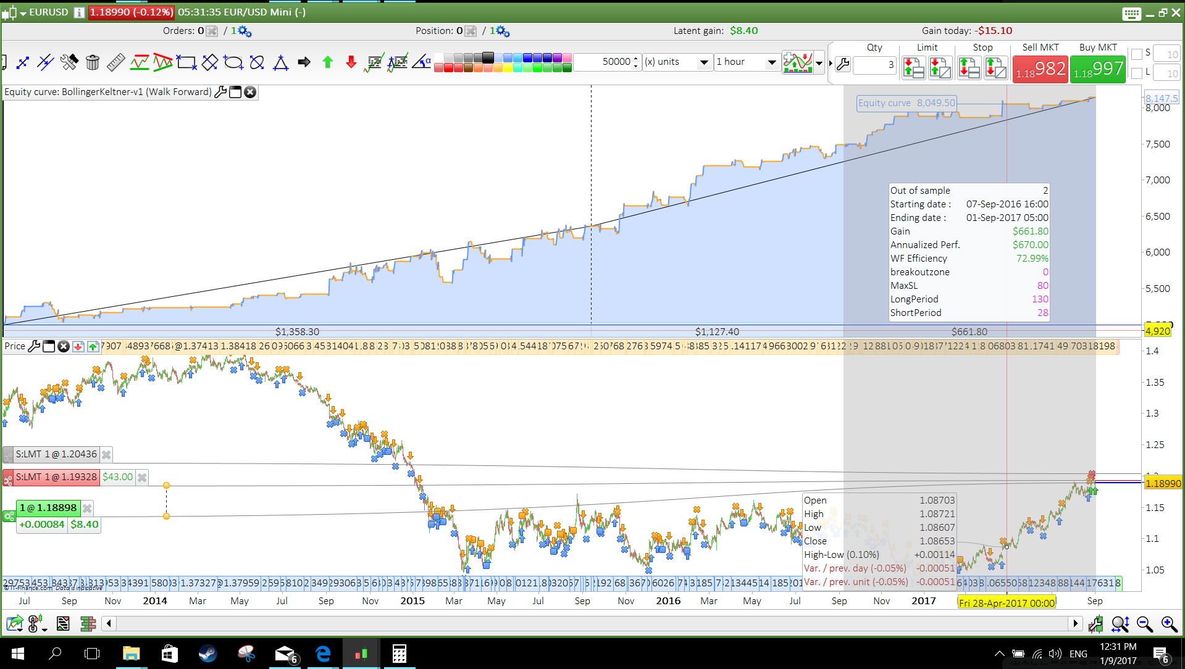Open the 1 hour timeframe dropdown
This screenshot has height=669, width=1185.
(x=771, y=62)
